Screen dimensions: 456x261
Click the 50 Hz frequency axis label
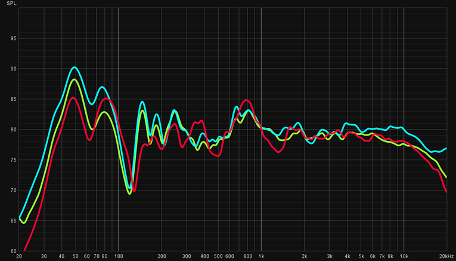(x=76, y=257)
